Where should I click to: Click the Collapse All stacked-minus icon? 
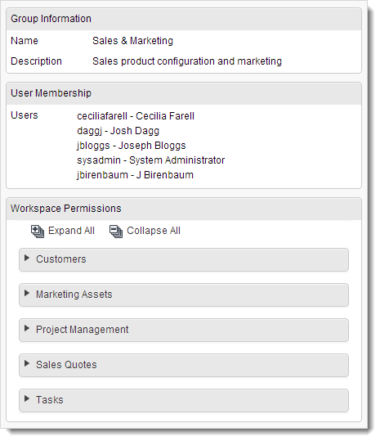116,232
